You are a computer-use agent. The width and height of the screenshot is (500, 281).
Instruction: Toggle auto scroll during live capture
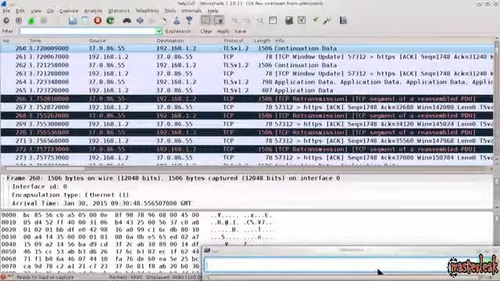pos(219,21)
